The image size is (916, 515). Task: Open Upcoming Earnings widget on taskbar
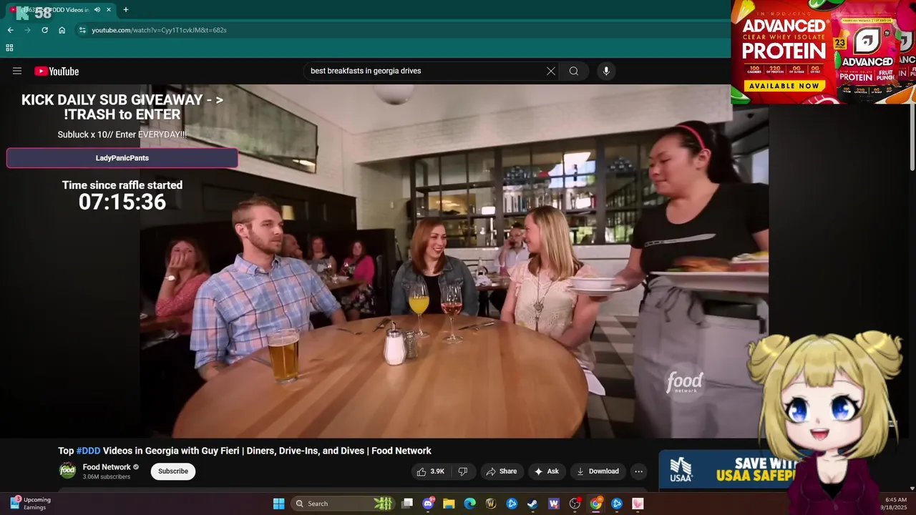pyautogui.click(x=30, y=504)
